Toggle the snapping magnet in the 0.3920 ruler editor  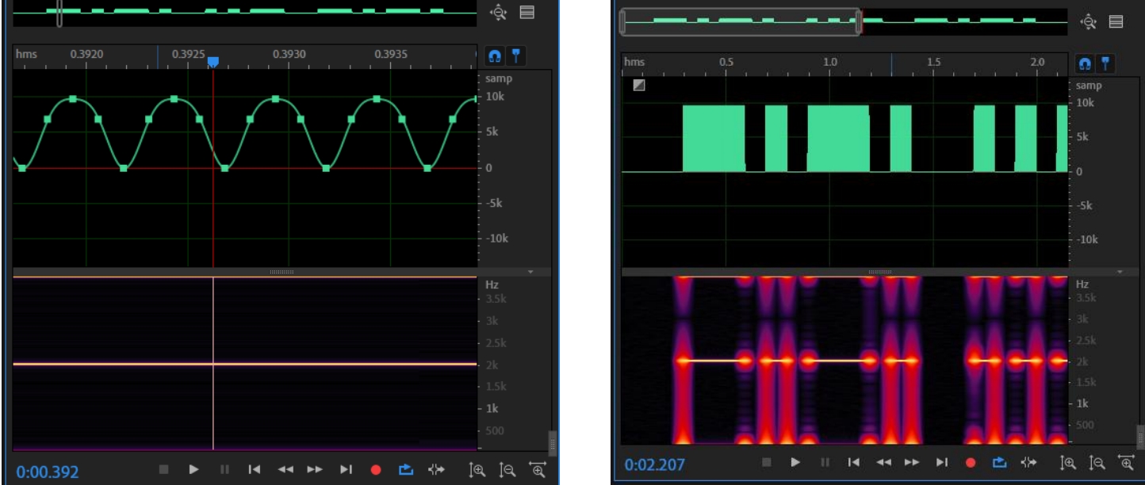pos(494,56)
